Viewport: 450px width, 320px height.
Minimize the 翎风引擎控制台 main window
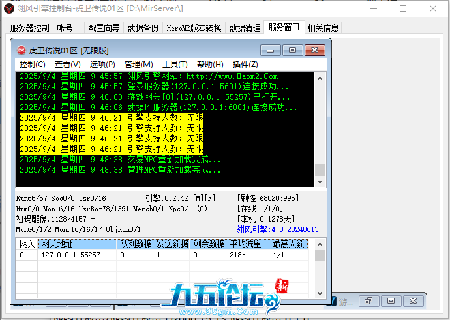point(374,8)
